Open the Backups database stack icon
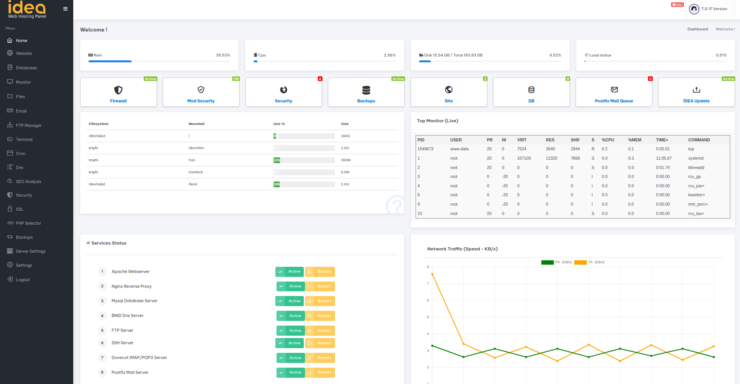The image size is (740, 384). tap(366, 90)
